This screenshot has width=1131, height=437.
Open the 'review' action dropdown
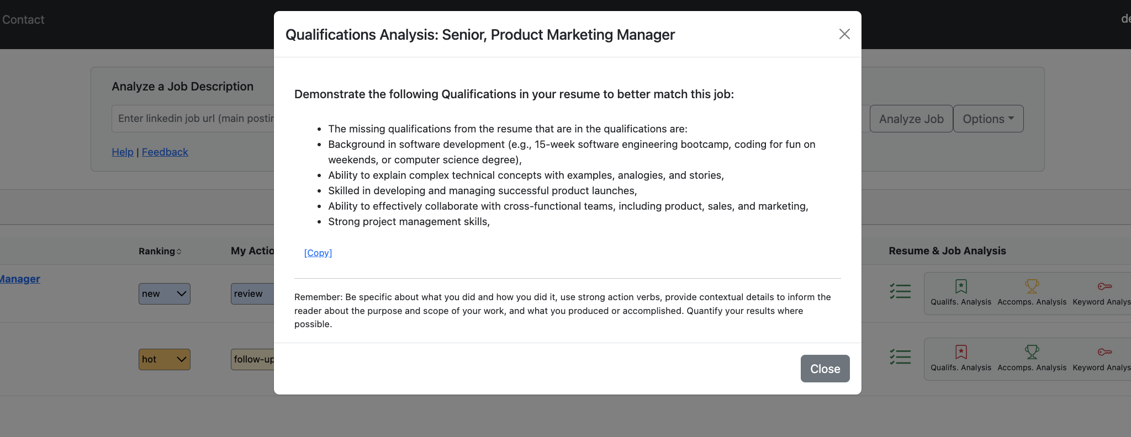252,294
